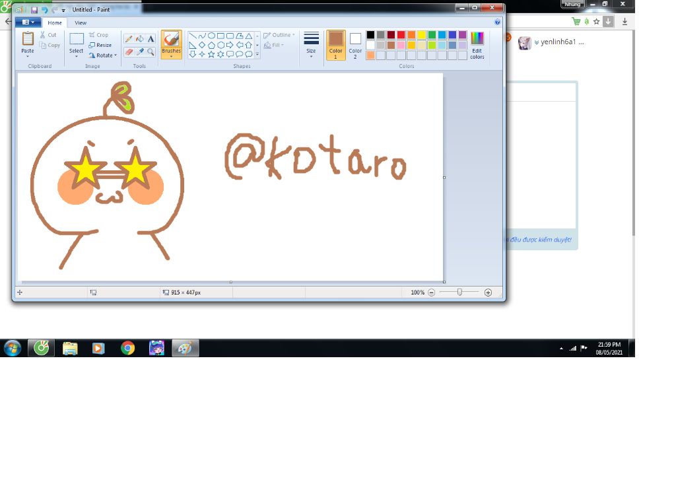Open file explorer from taskbar
The height and width of the screenshot is (480, 676).
(70, 348)
